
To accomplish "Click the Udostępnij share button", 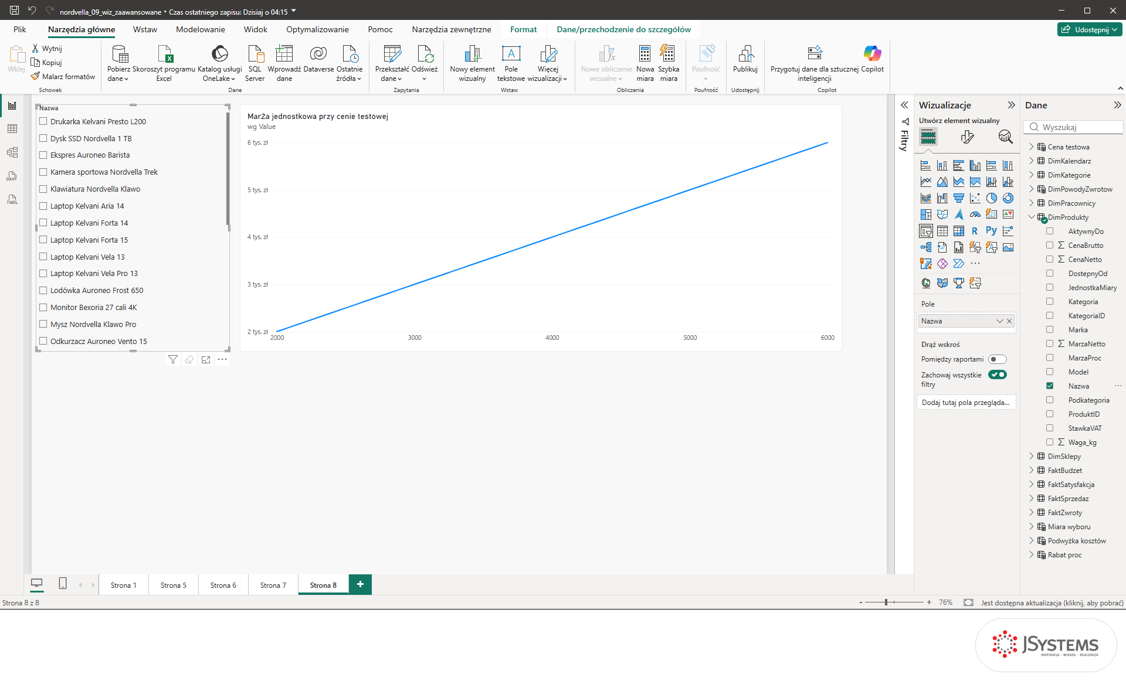I will pos(1090,29).
